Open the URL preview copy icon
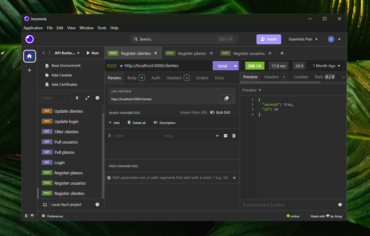 226,99
